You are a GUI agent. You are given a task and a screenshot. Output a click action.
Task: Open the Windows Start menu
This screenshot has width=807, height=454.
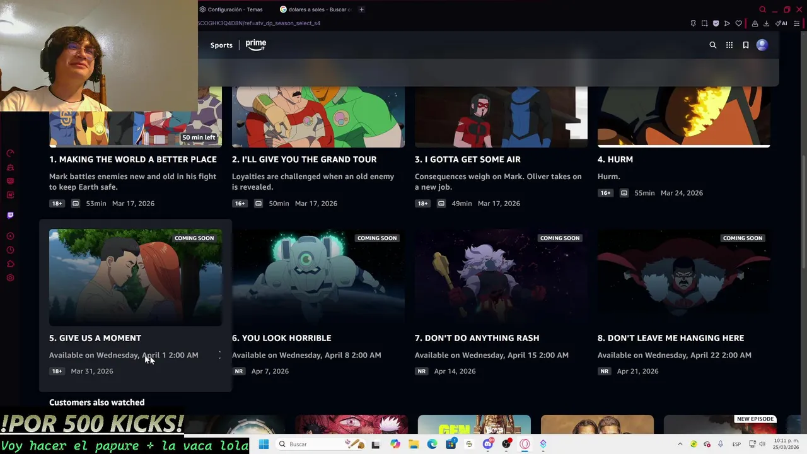[264, 444]
